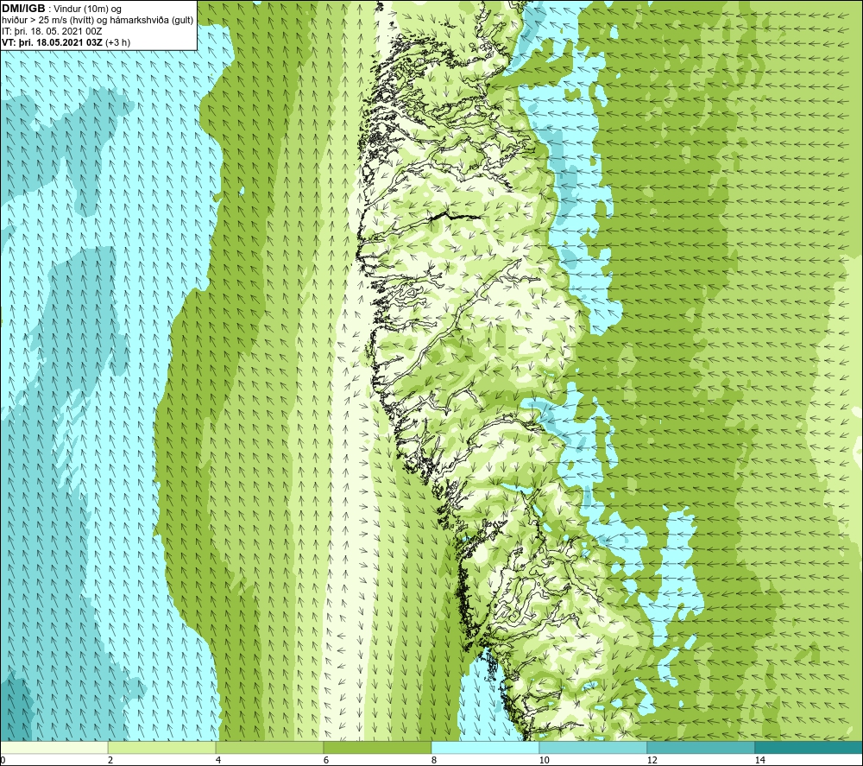Click the legend value label '14'
Image resolution: width=863 pixels, height=766 pixels.
(x=759, y=760)
